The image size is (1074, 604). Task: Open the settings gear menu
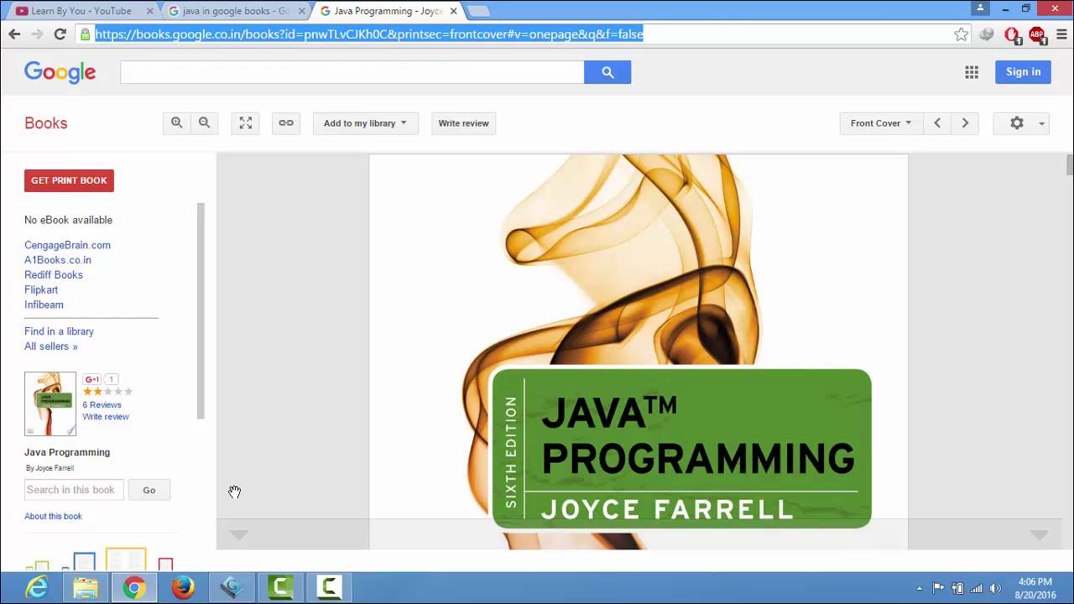[1021, 122]
